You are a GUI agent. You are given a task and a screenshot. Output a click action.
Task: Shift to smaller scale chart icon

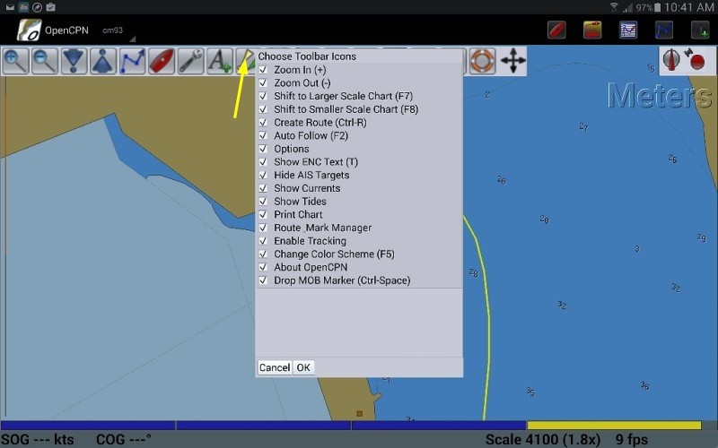103,61
